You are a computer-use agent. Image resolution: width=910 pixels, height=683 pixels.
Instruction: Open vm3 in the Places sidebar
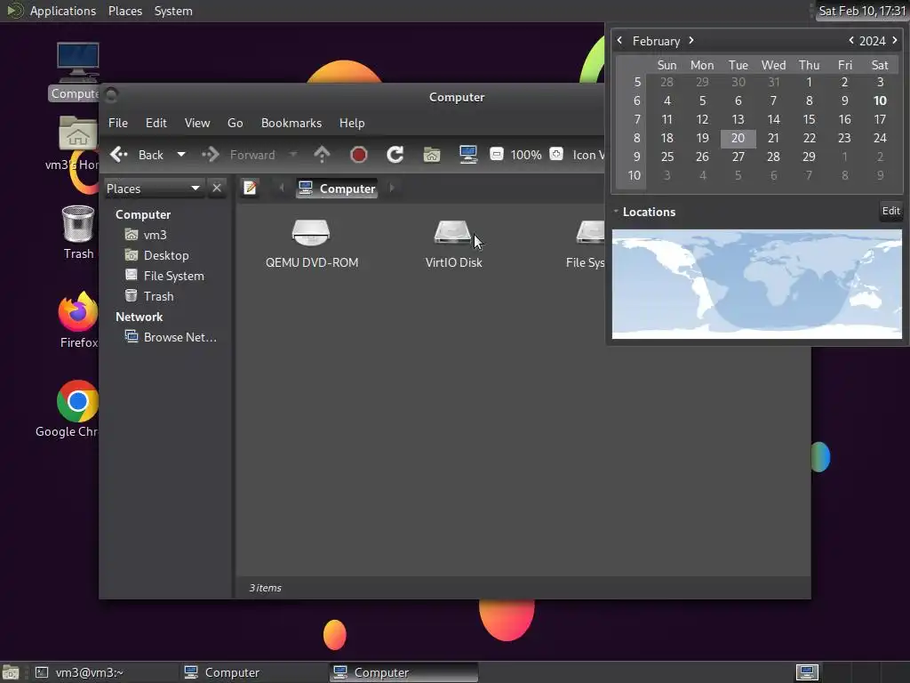(x=155, y=235)
